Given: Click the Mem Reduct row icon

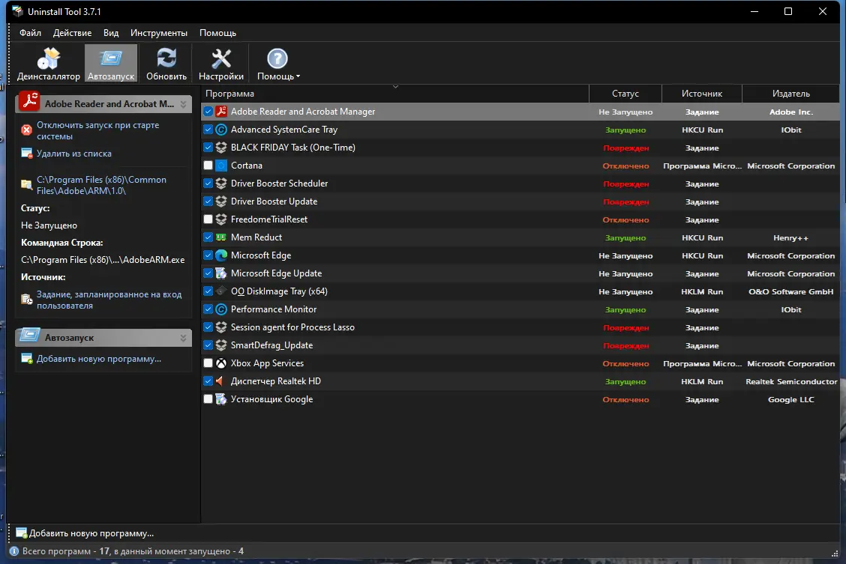Looking at the screenshot, I should [221, 237].
